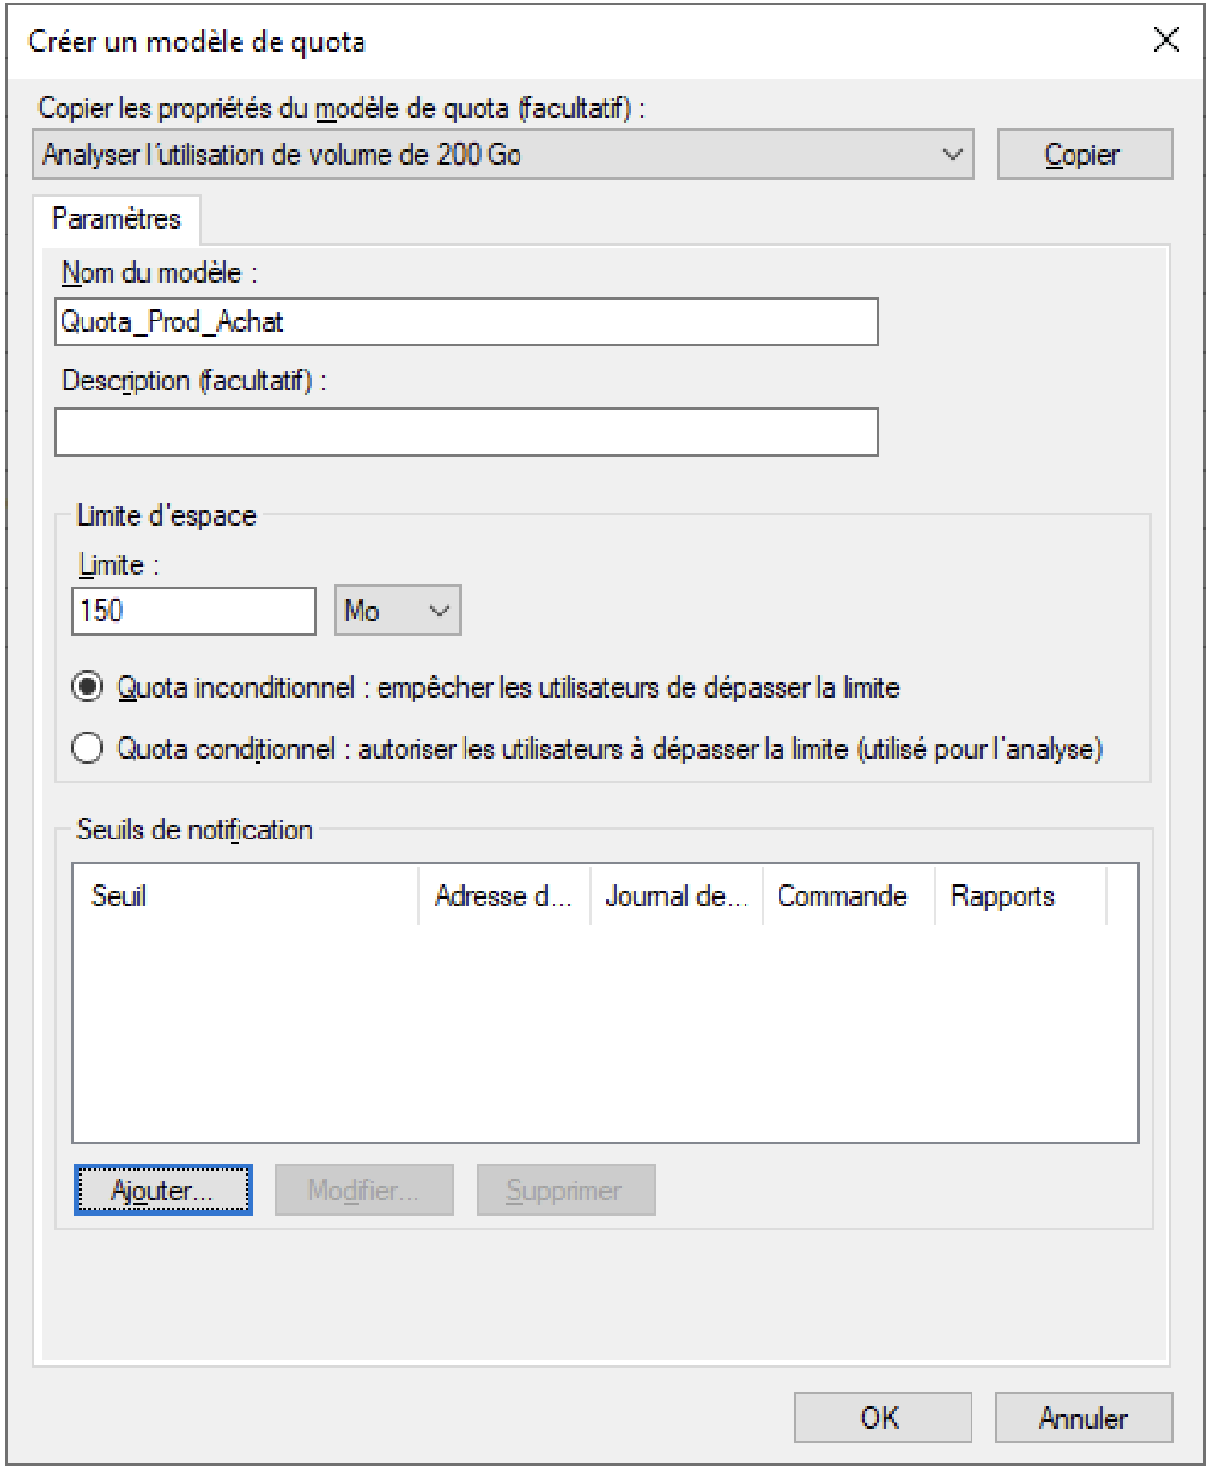Viewport: 1211px width, 1469px height.
Task: Click the Adresse d... column header
Action: pos(503,896)
